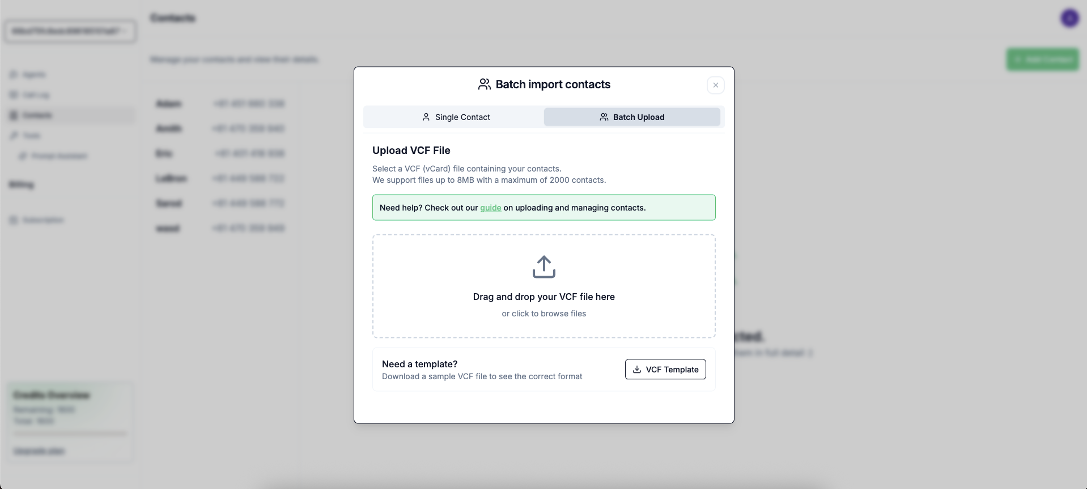Click the Subscription icon under Billing
Viewport: 1087px width, 489px height.
pos(14,220)
